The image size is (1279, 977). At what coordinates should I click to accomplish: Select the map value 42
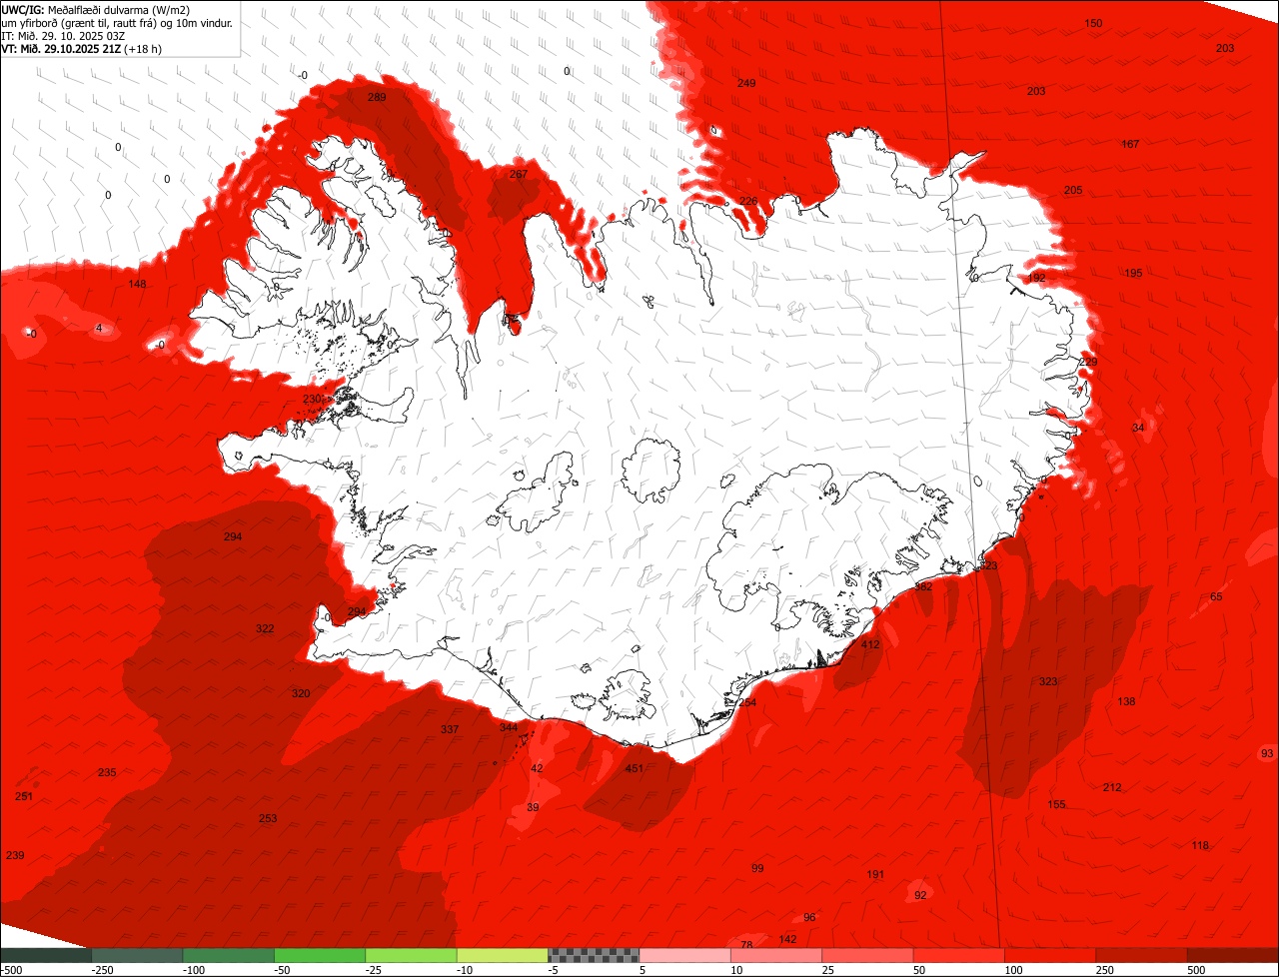click(x=537, y=768)
